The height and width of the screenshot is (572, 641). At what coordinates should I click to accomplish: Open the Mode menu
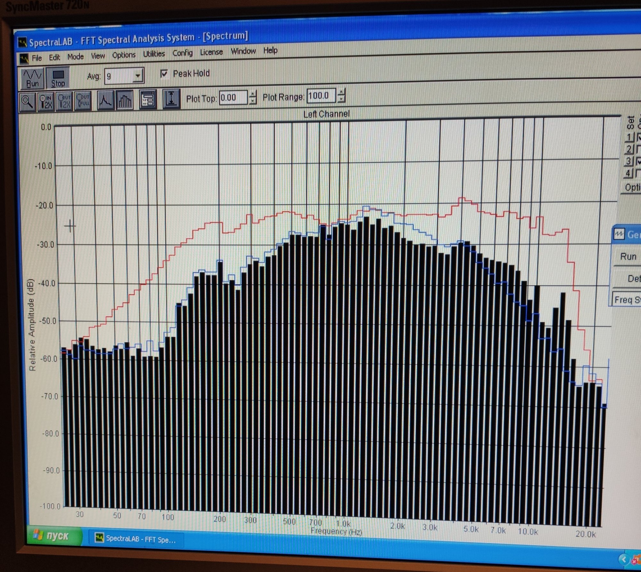[x=76, y=57]
